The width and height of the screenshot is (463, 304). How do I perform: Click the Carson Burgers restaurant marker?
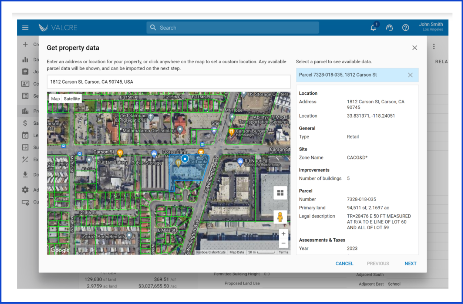[231, 132]
